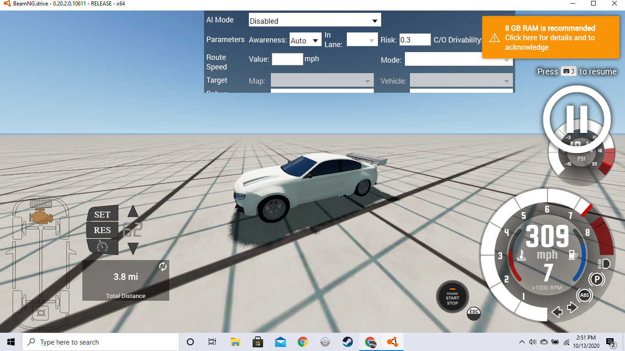
Task: Click the BeamNG logo in title bar
Action: coord(7,4)
